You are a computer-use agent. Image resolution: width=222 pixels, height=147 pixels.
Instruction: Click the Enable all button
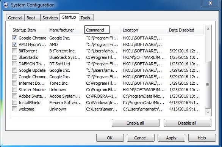(x=135, y=123)
